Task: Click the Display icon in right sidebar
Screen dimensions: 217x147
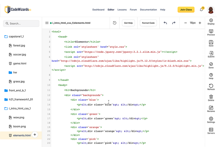Action: (x=211, y=21)
